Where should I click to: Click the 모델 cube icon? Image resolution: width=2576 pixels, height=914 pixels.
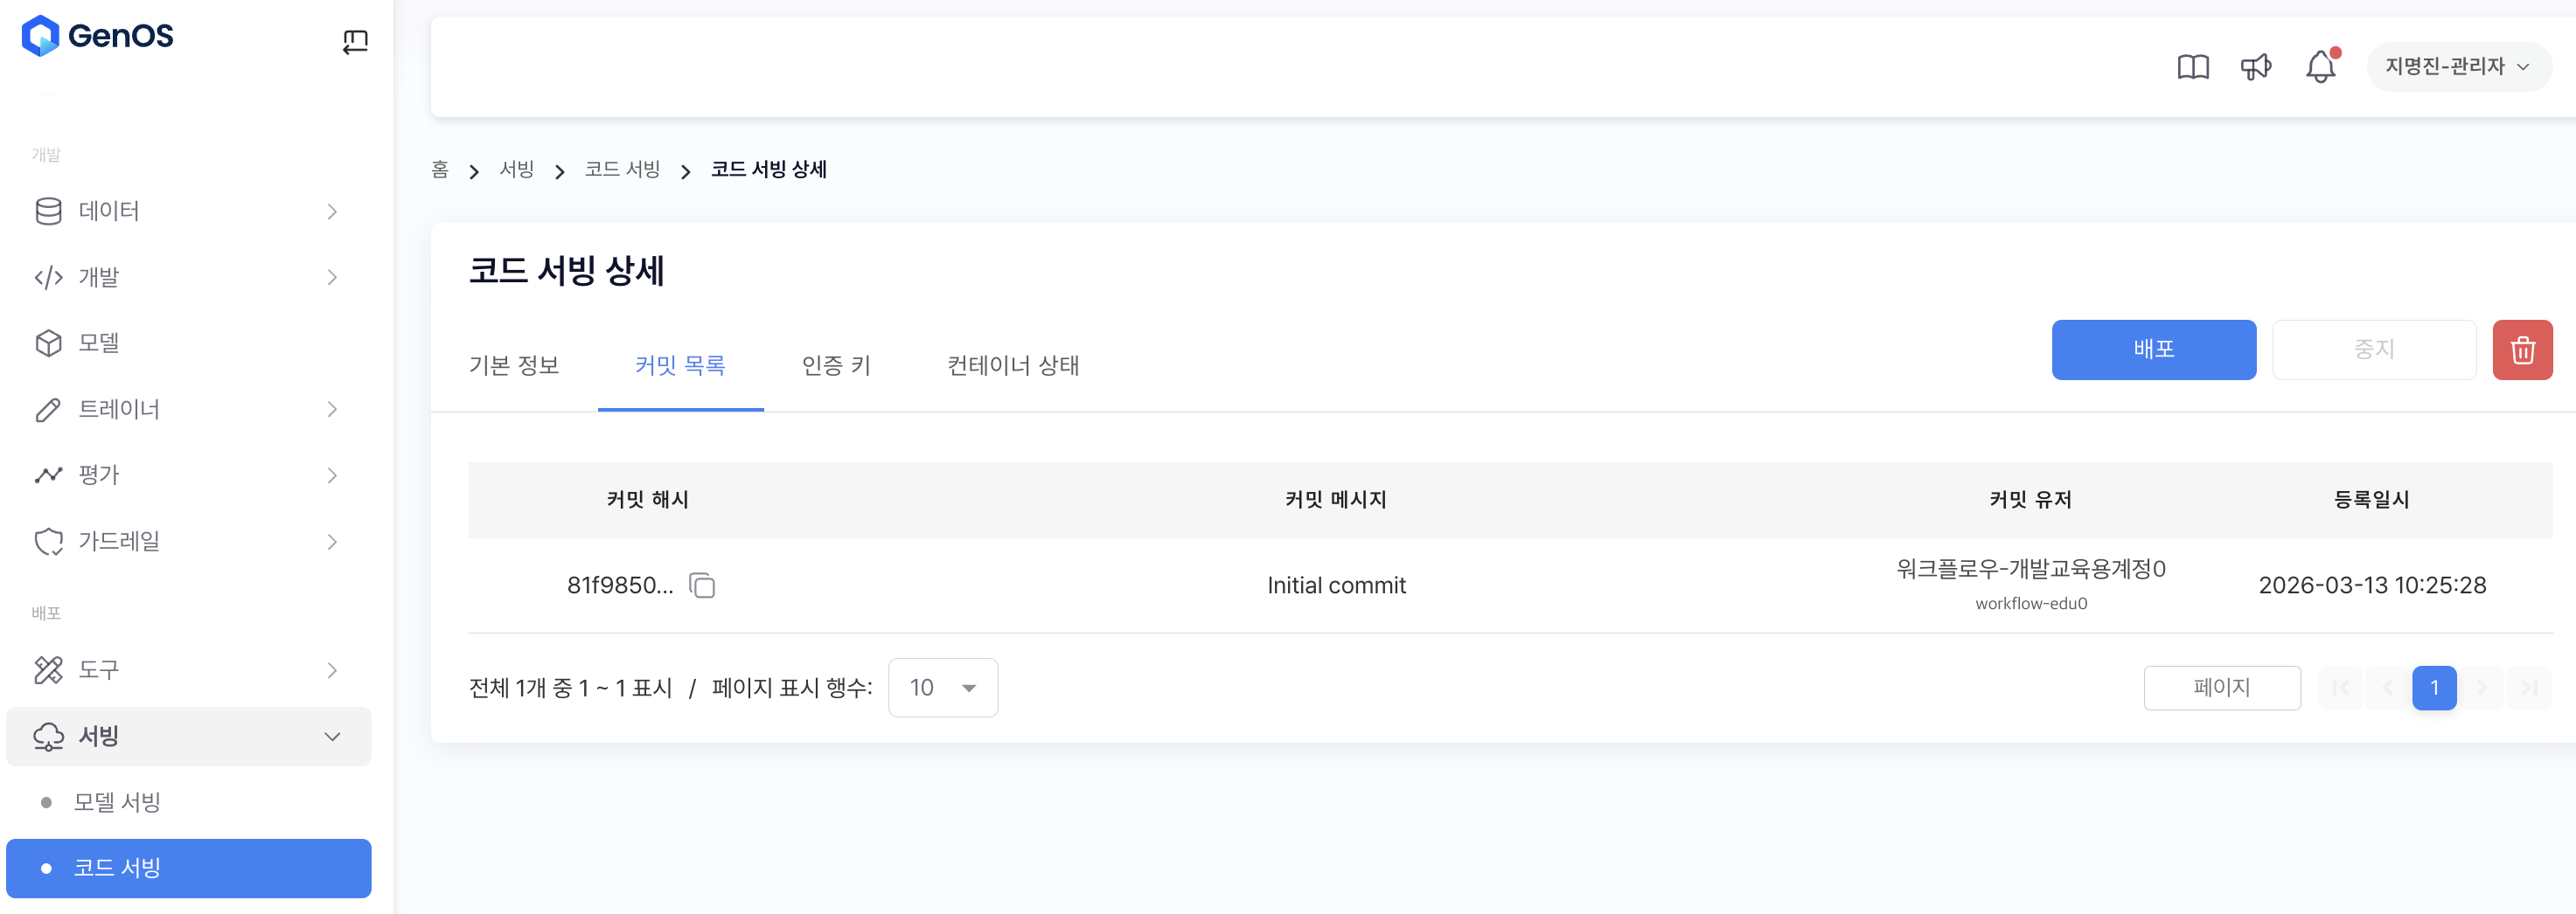pyautogui.click(x=48, y=343)
